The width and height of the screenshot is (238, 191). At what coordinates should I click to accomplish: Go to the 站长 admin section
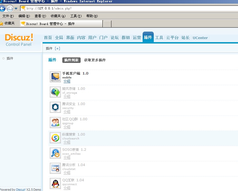pyautogui.click(x=185, y=37)
